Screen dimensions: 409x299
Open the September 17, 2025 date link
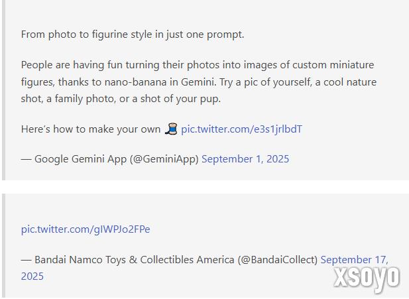(354, 260)
